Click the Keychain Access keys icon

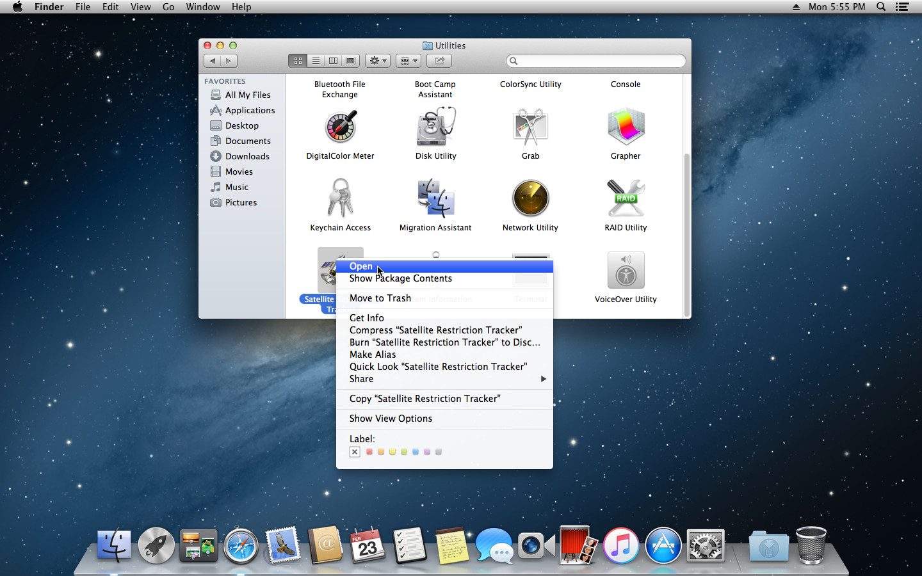tap(340, 198)
